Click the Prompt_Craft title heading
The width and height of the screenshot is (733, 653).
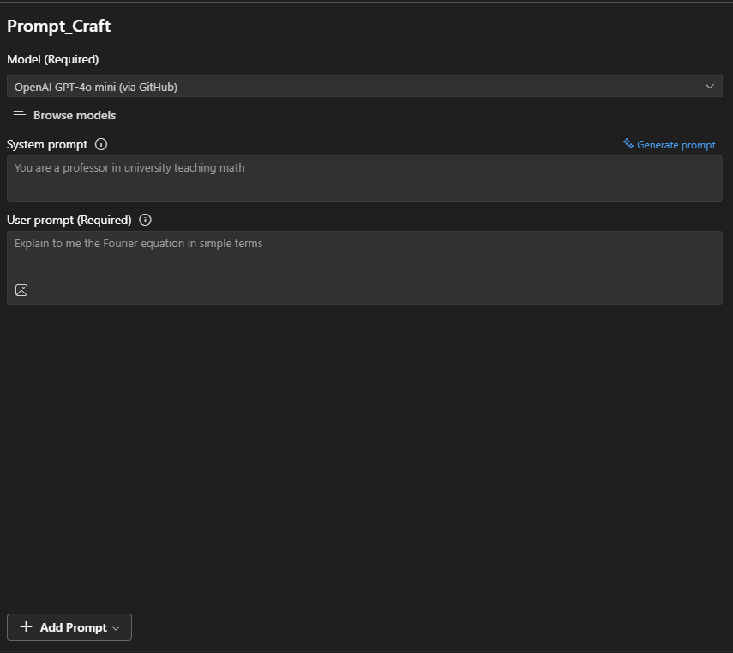[59, 26]
